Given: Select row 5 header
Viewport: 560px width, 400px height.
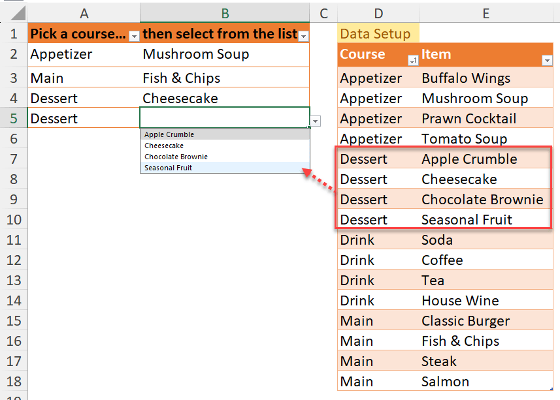Looking at the screenshot, I should click(x=13, y=119).
